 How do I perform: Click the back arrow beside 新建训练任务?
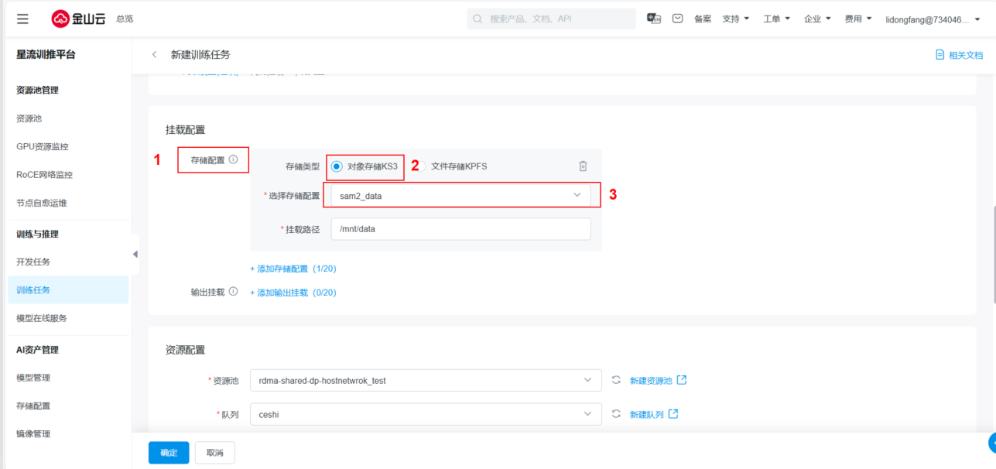pyautogui.click(x=154, y=55)
